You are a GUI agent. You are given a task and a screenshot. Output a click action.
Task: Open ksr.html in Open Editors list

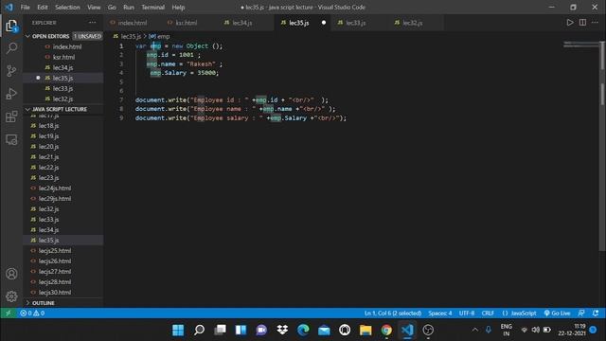[63, 57]
